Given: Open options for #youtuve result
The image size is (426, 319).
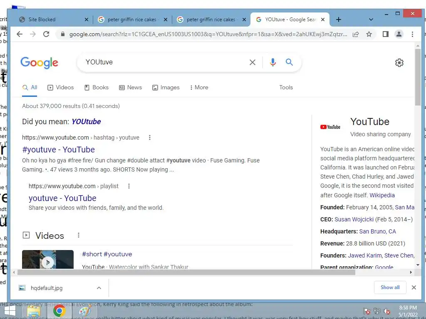Looking at the screenshot, I should click(x=150, y=137).
